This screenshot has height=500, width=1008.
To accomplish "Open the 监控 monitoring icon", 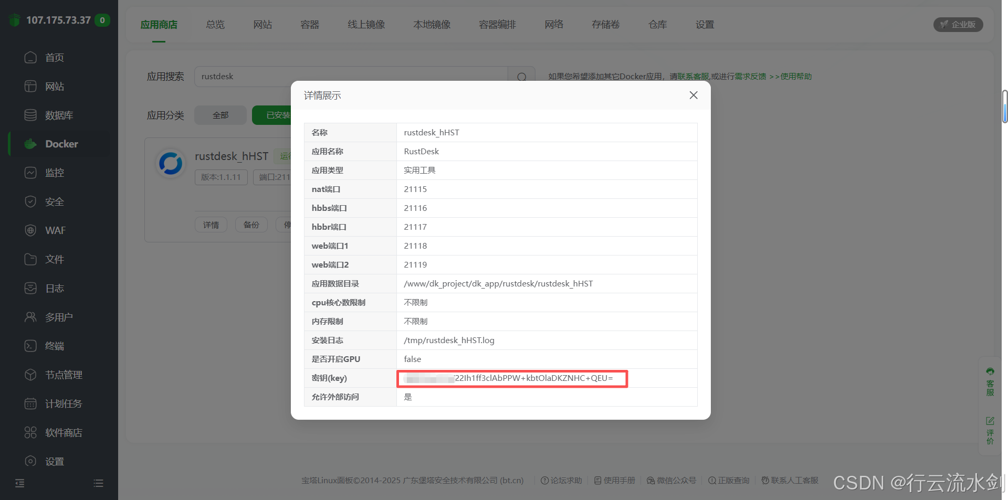I will [30, 173].
